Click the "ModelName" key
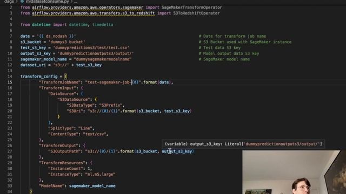Screen dimensions: 346x194 pos(52,186)
